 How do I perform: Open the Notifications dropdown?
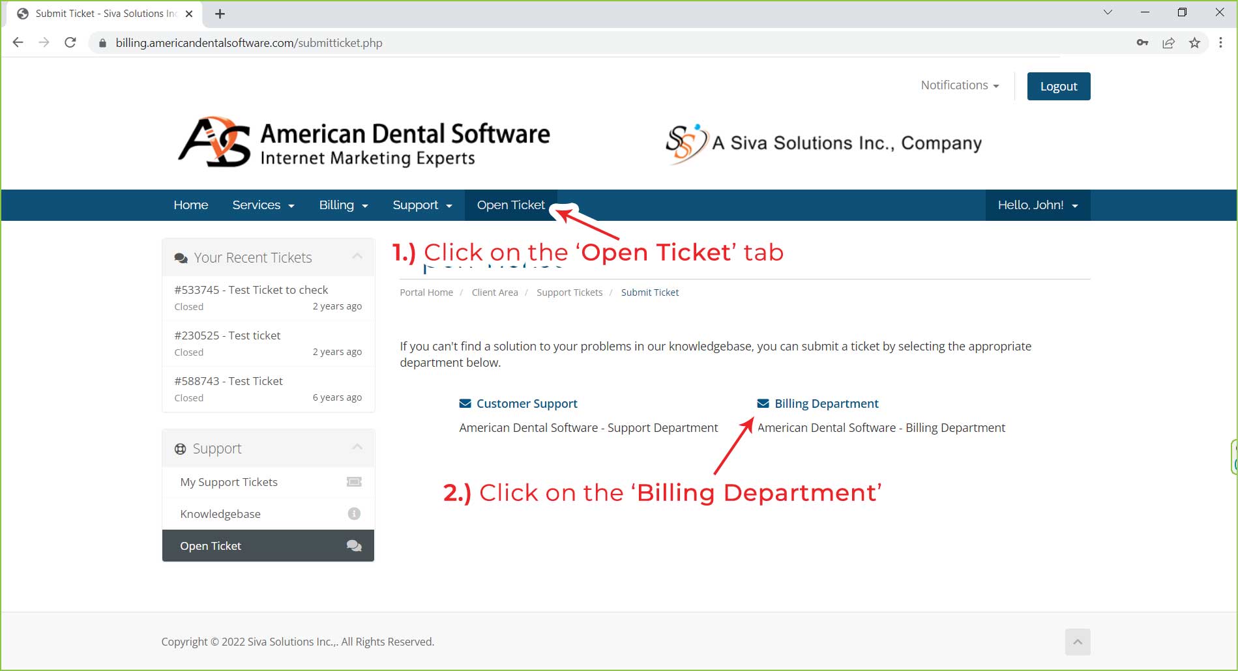pyautogui.click(x=959, y=85)
